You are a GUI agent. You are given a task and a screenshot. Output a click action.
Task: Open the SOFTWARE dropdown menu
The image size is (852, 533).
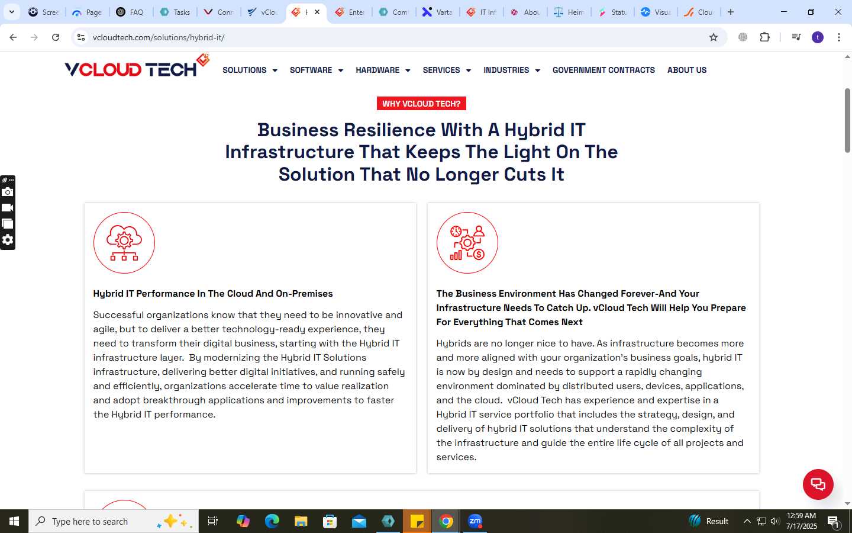click(316, 70)
